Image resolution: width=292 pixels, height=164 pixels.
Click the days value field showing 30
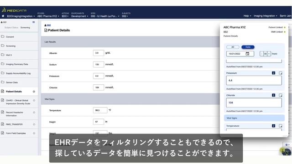265,54
